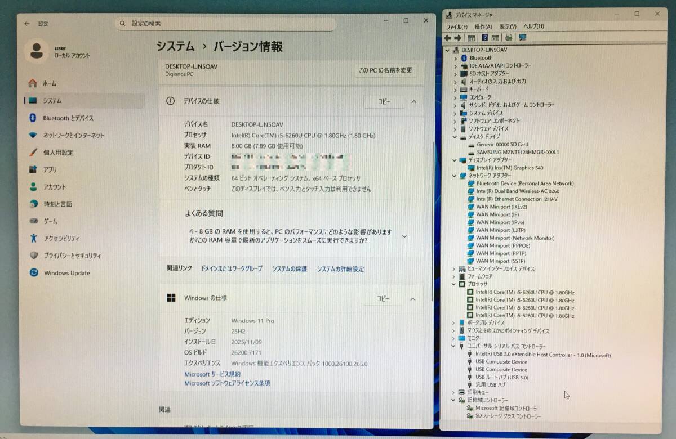The height and width of the screenshot is (439, 676).
Task: Click the console tree icon left of the help icon
Action: (472, 38)
